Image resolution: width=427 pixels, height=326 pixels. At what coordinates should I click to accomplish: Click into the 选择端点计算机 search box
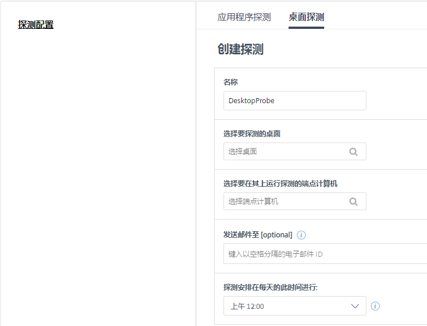pos(284,201)
